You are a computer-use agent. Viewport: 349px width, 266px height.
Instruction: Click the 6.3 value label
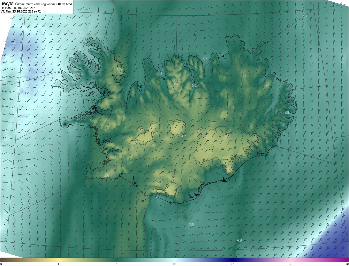[160, 73]
